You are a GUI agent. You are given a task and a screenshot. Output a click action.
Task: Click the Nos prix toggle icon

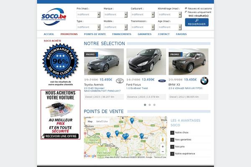[x=172, y=147]
